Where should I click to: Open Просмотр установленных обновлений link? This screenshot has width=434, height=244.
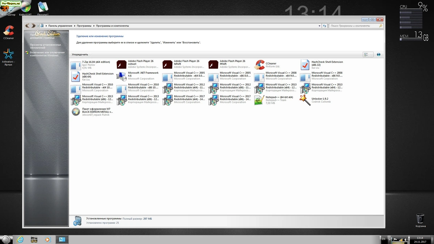point(45,46)
